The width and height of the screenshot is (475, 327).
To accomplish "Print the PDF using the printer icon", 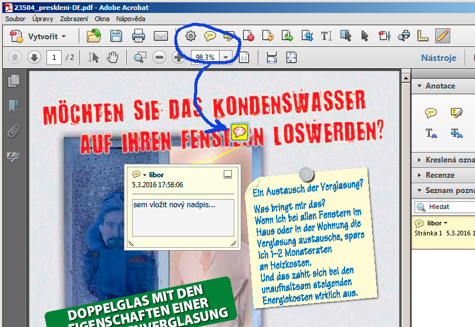I will [139, 36].
